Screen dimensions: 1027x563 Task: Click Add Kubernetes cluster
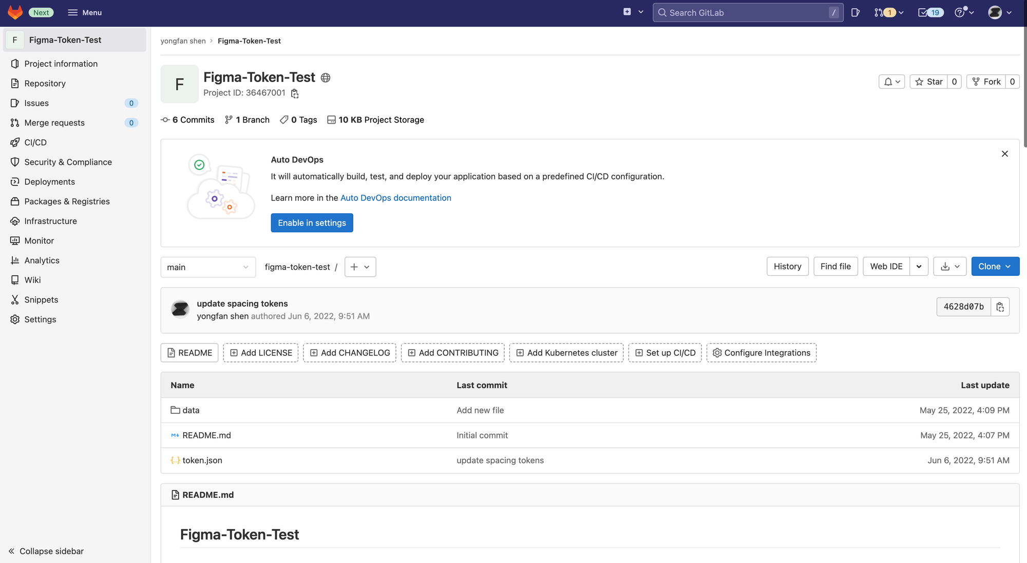pyautogui.click(x=566, y=353)
